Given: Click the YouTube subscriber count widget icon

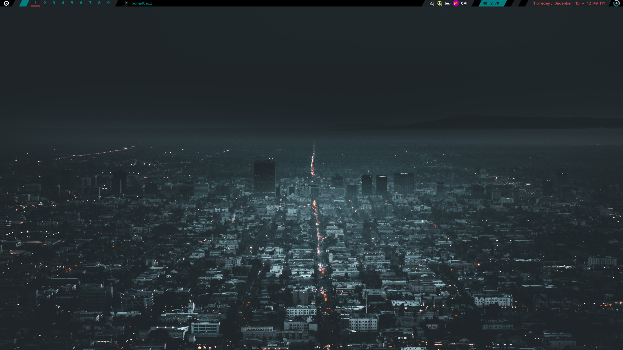Looking at the screenshot, I should click(x=485, y=3).
